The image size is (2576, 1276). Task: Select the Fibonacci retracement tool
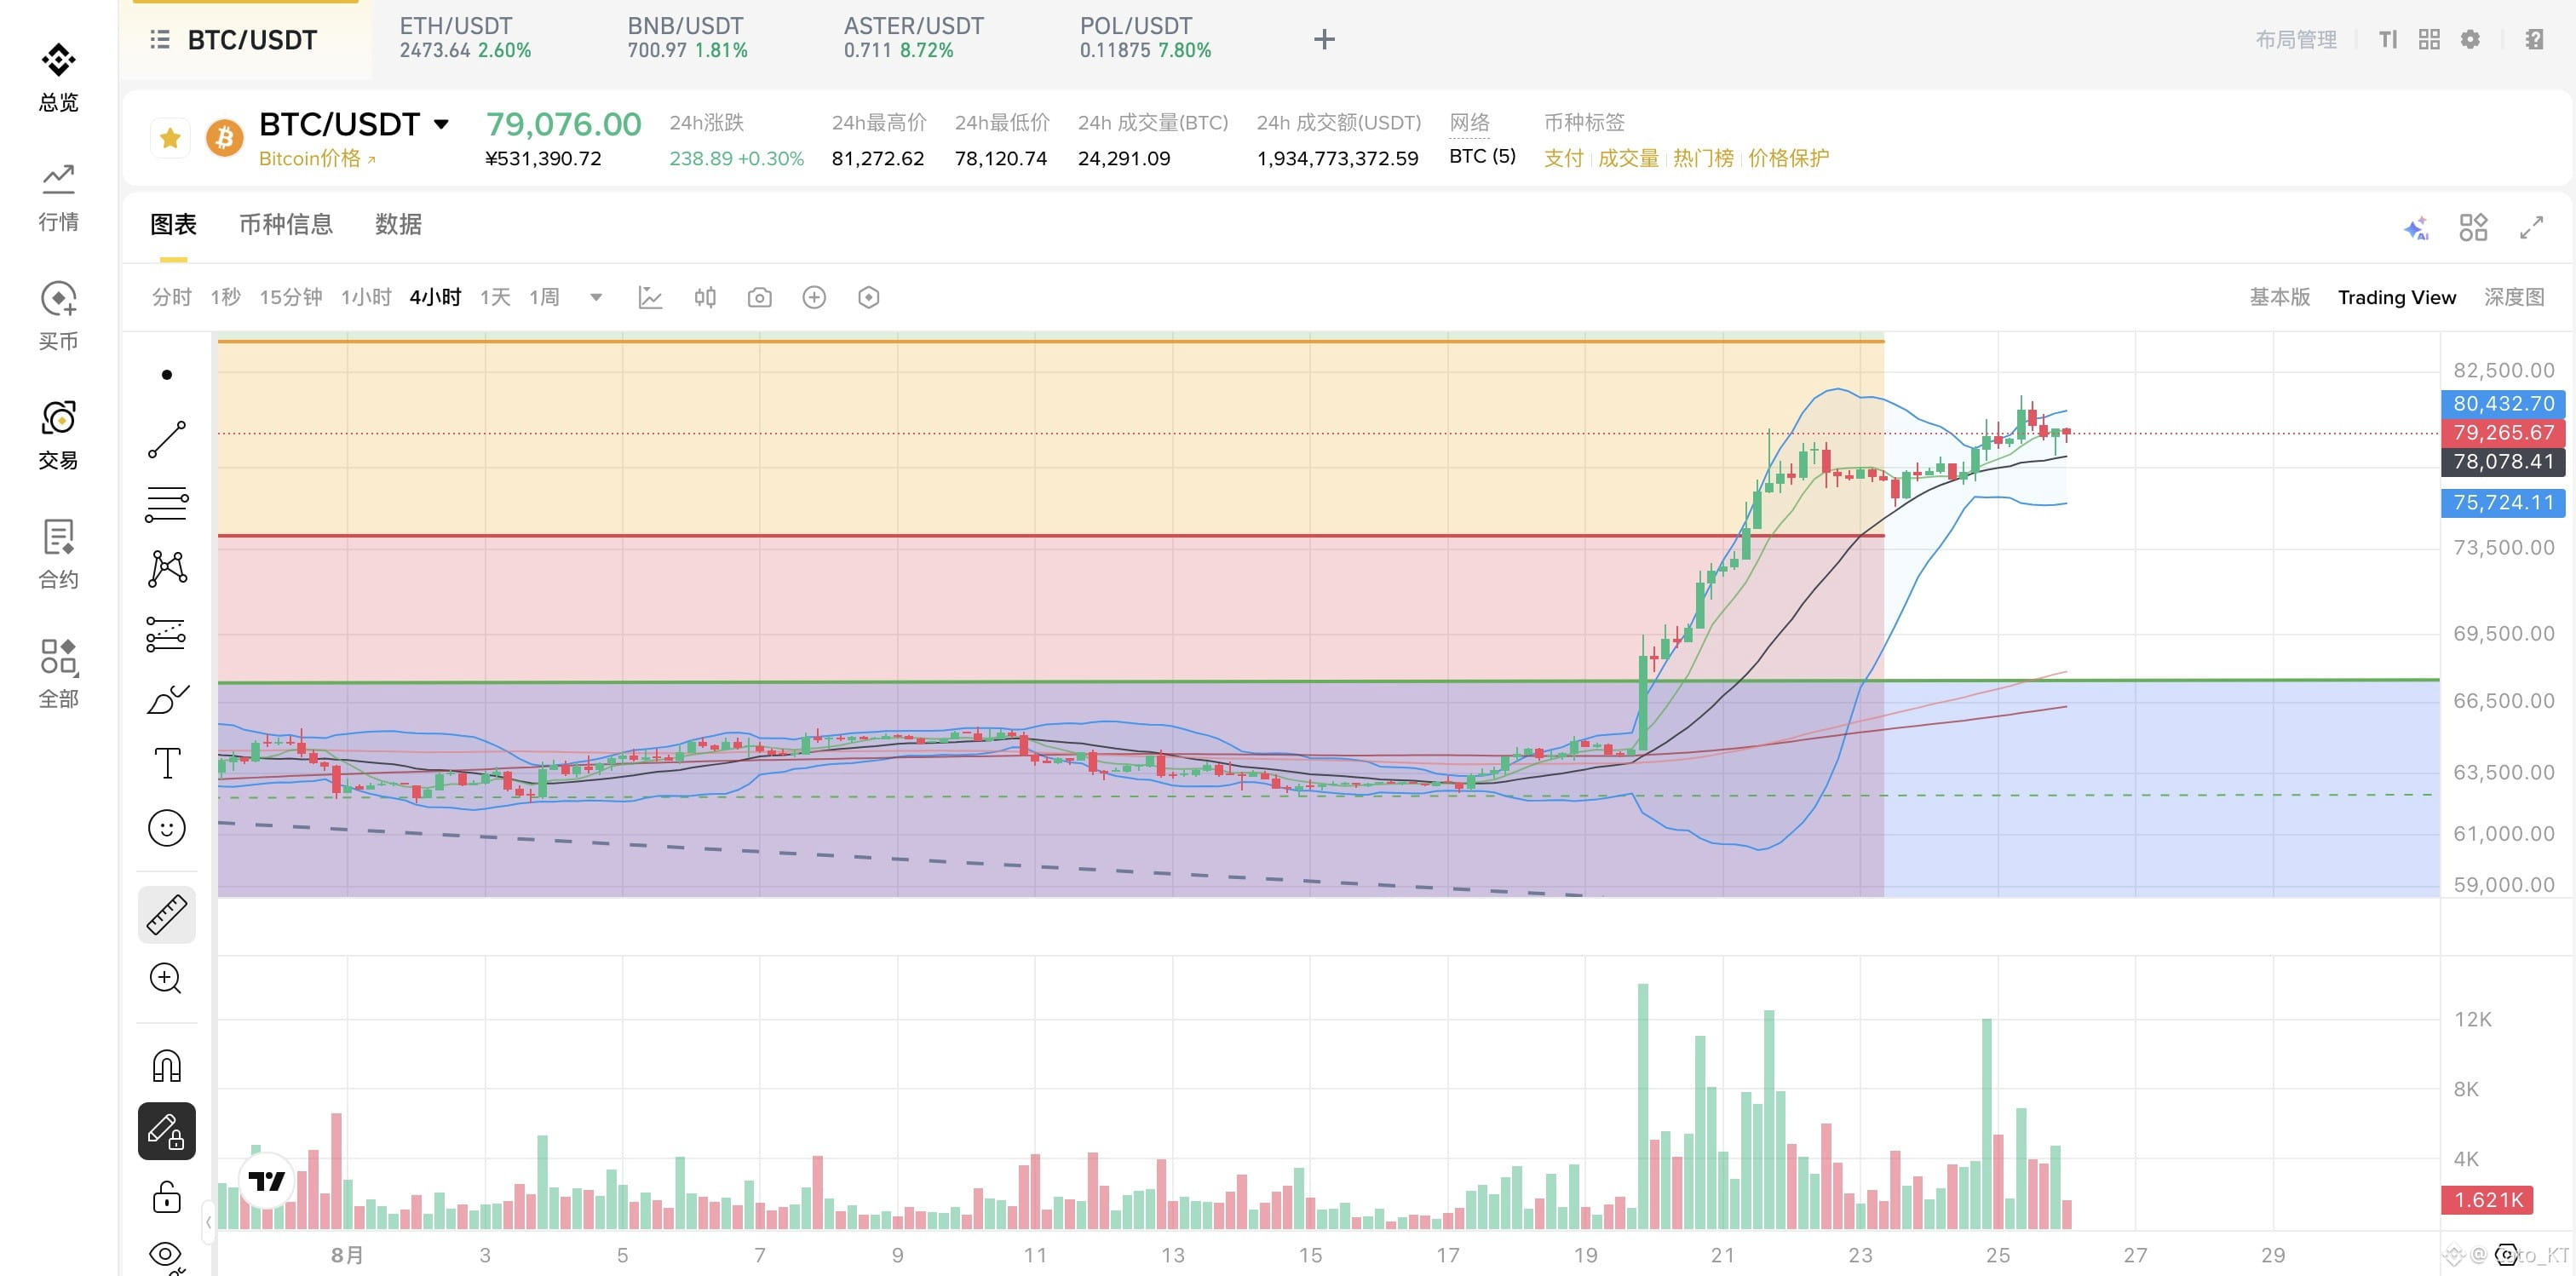[166, 504]
